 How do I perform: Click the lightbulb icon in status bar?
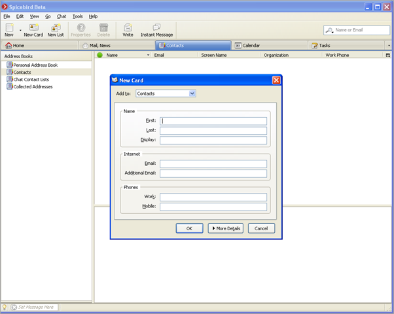5,307
